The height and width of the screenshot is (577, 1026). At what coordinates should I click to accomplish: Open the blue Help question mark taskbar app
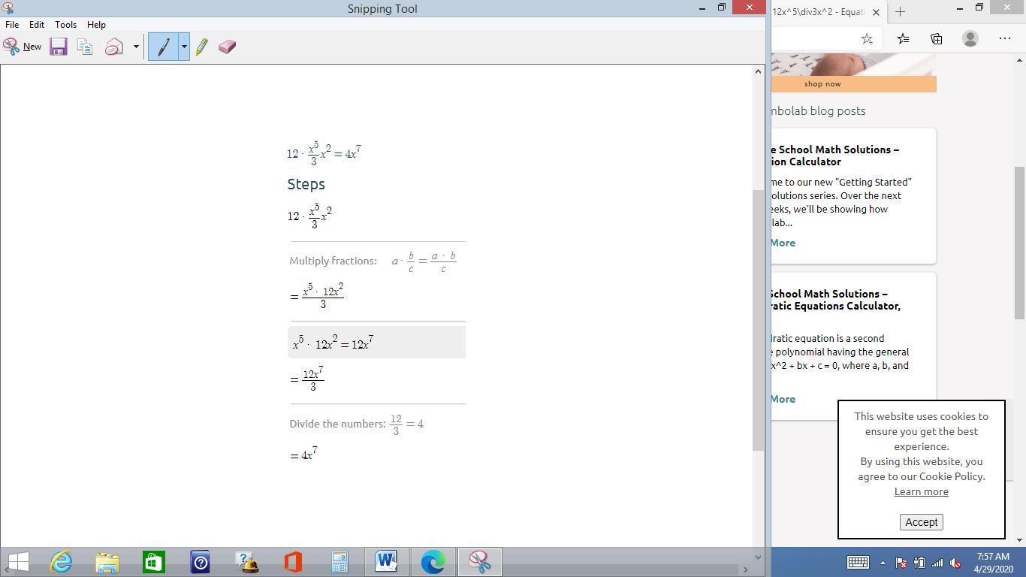201,561
